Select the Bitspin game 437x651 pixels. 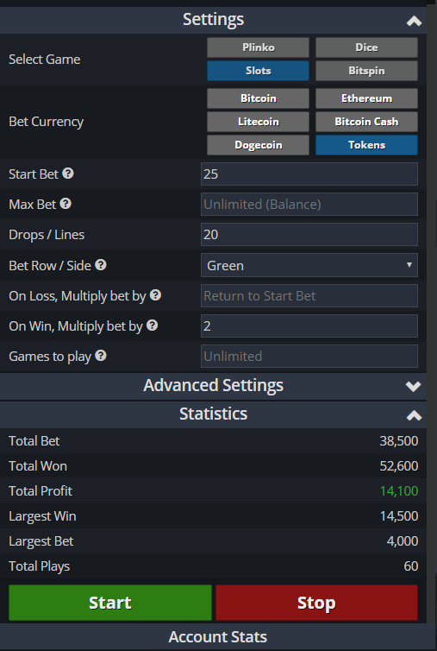[x=366, y=71]
